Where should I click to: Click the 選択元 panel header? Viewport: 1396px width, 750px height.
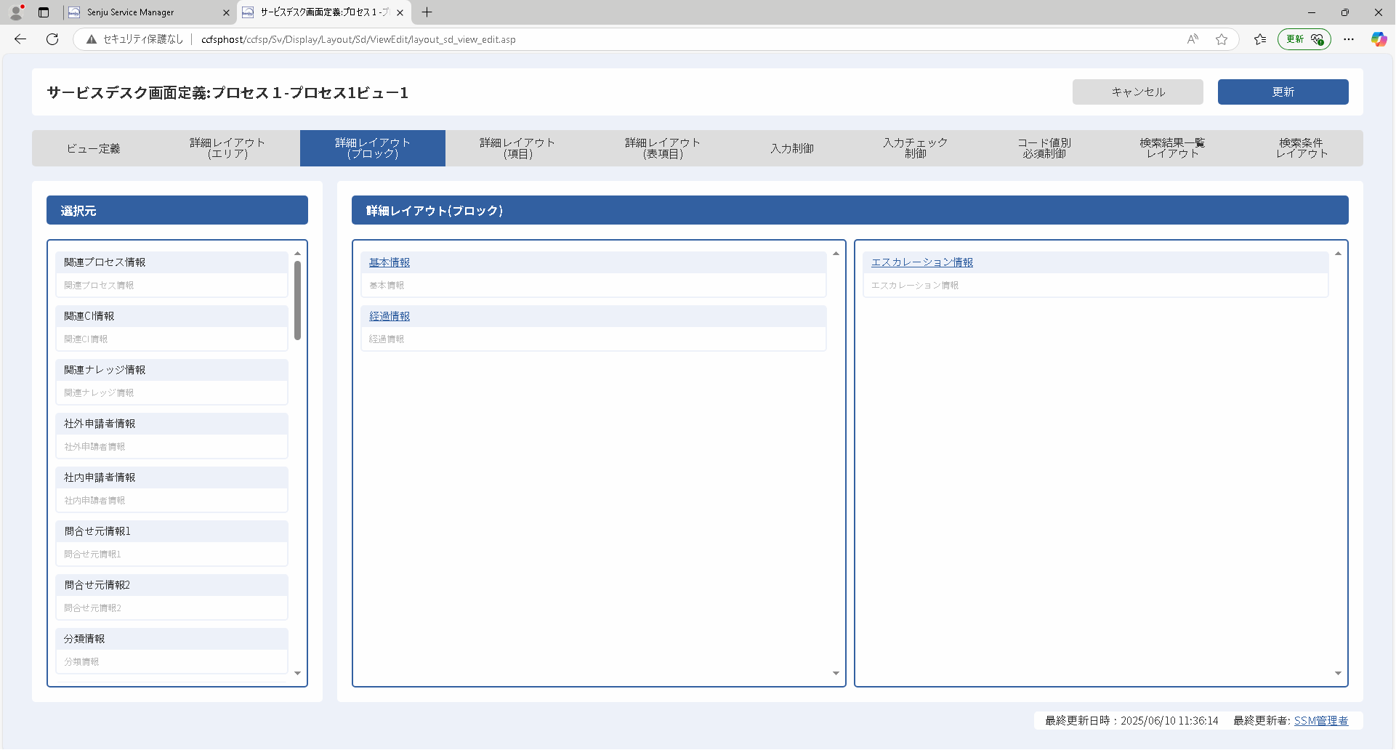click(177, 210)
